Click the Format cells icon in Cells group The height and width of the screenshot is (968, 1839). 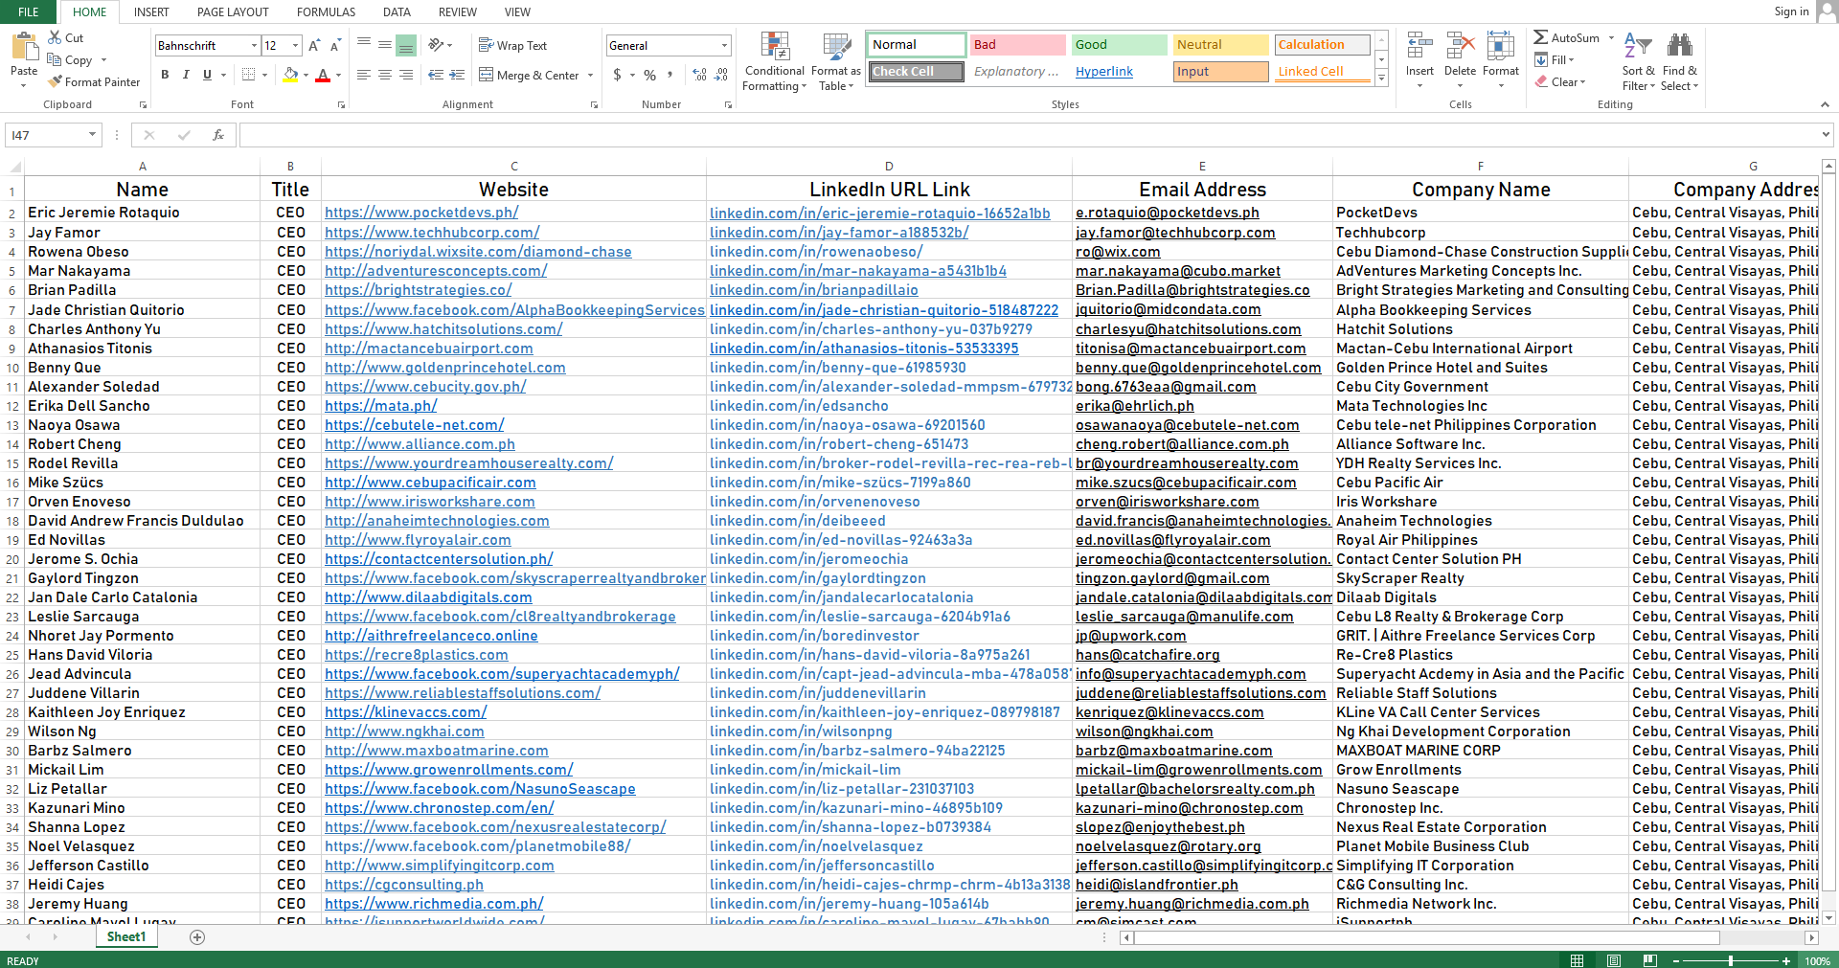[1500, 46]
